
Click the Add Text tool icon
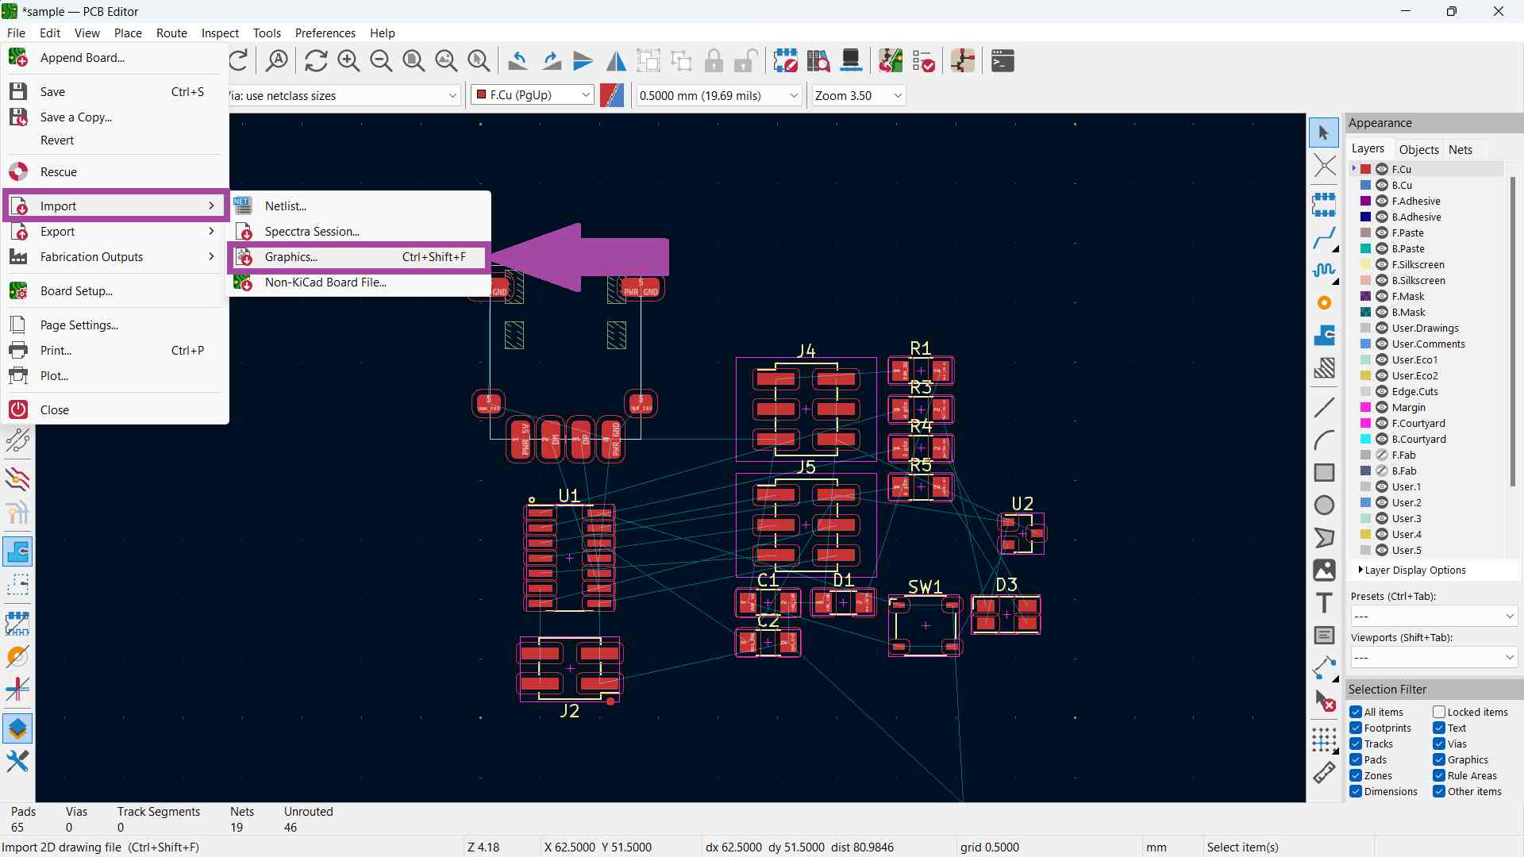click(1324, 603)
